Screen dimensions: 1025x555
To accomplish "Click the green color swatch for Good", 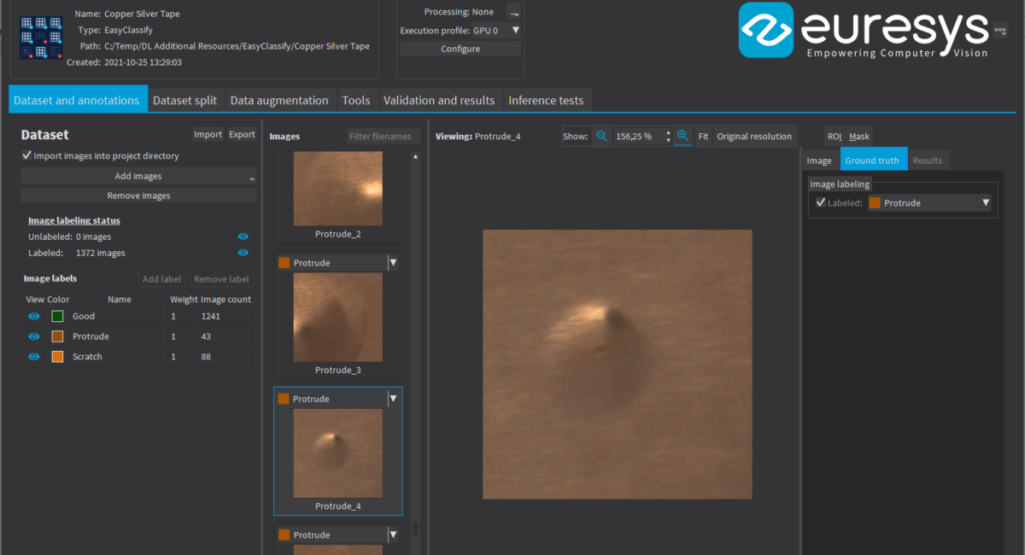I will pyautogui.click(x=57, y=316).
